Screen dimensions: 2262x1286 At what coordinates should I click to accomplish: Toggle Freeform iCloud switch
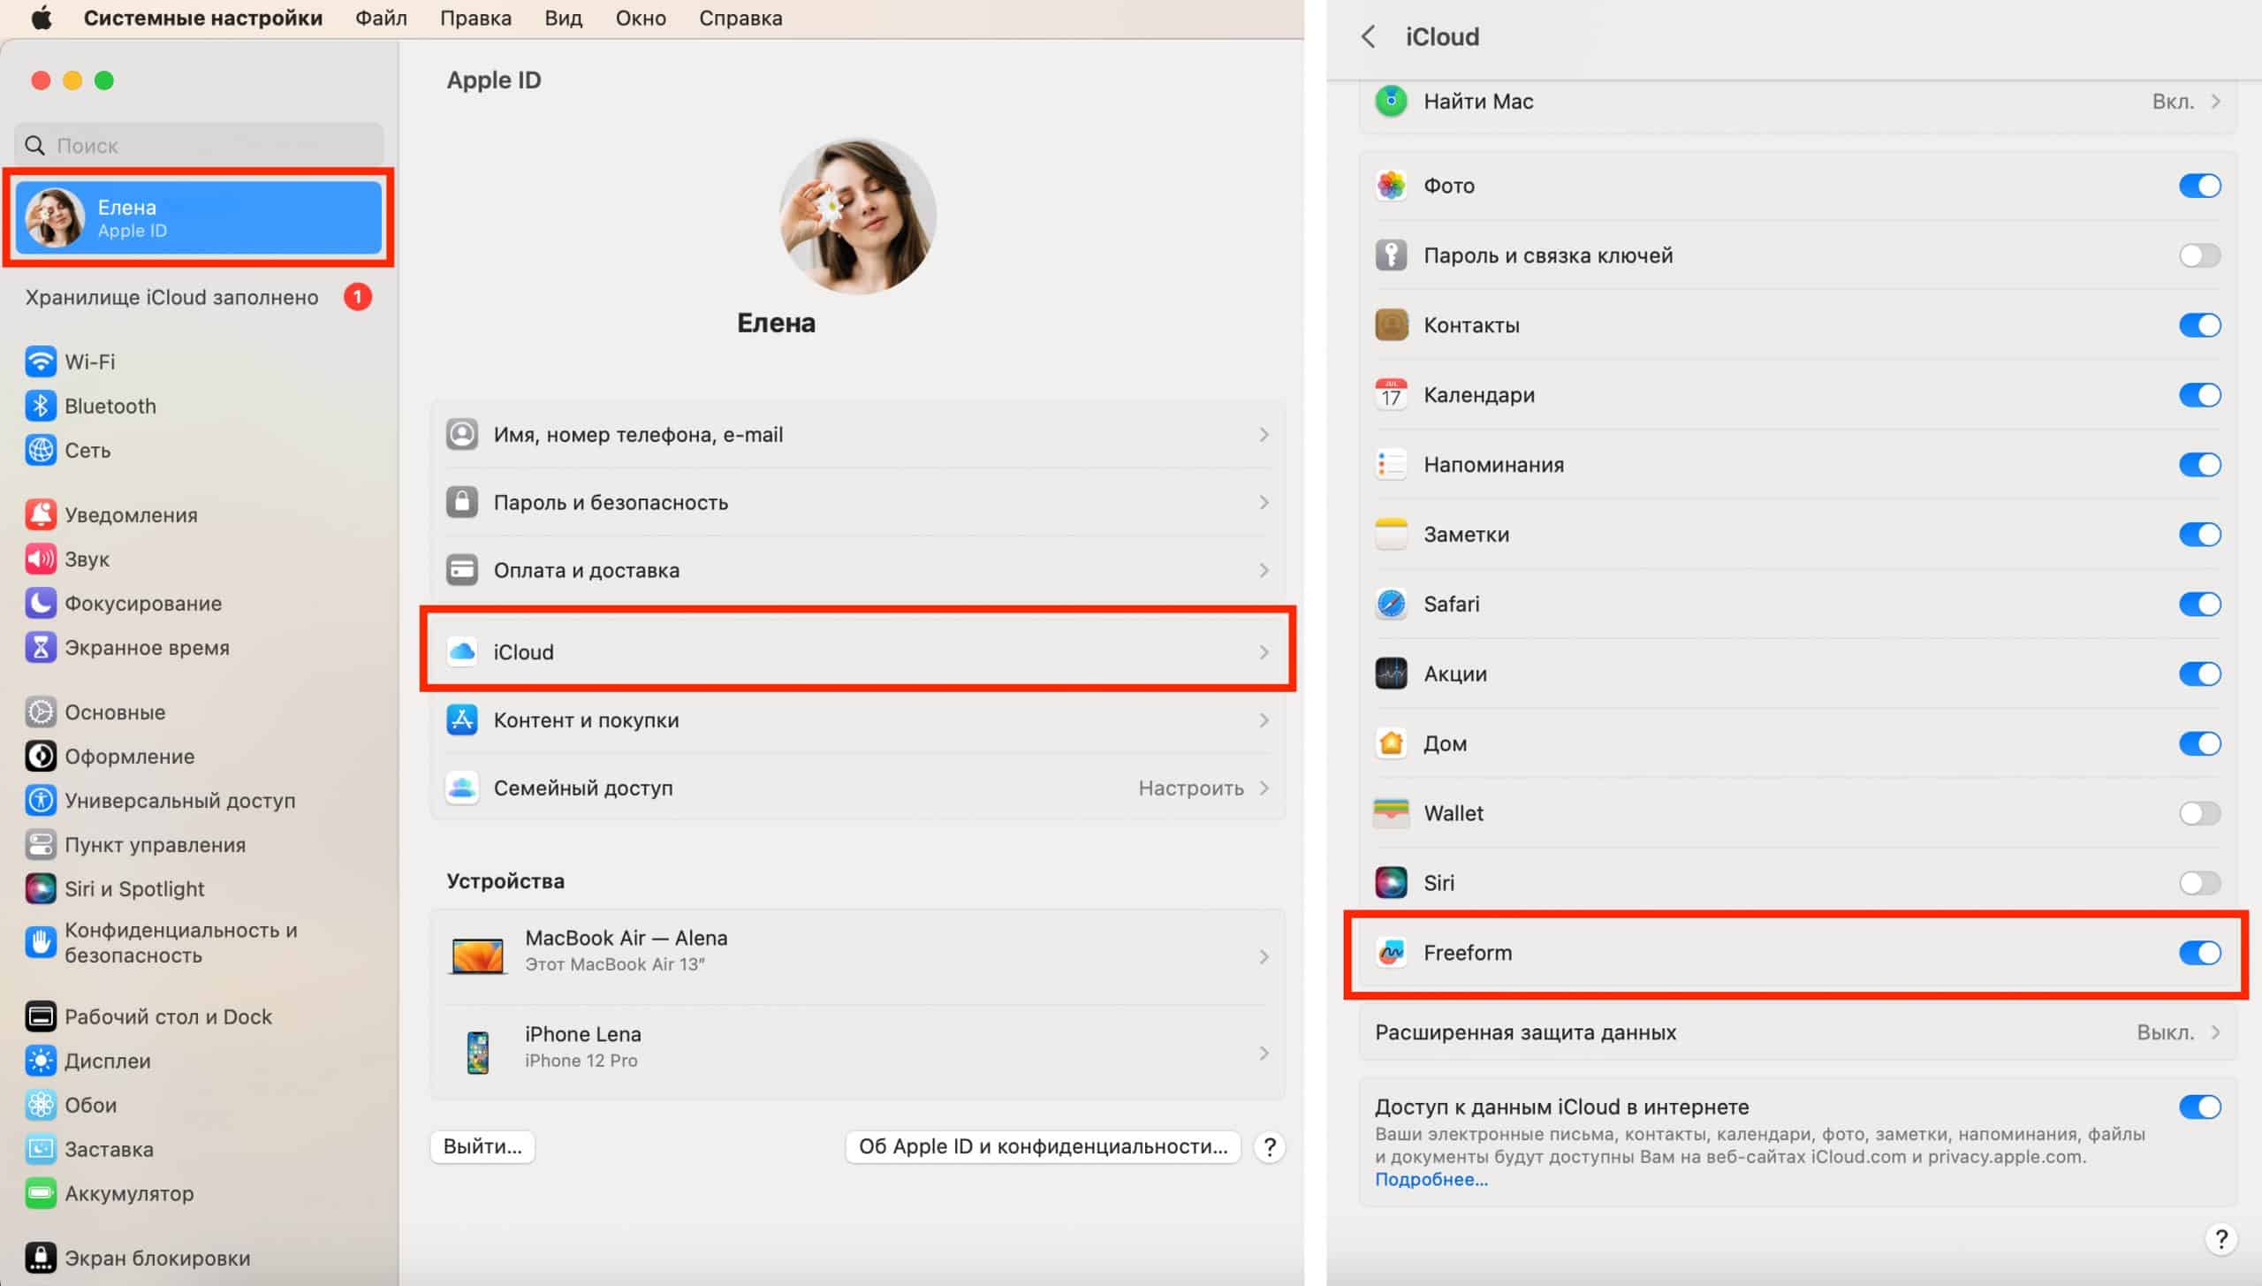pyautogui.click(x=2199, y=953)
